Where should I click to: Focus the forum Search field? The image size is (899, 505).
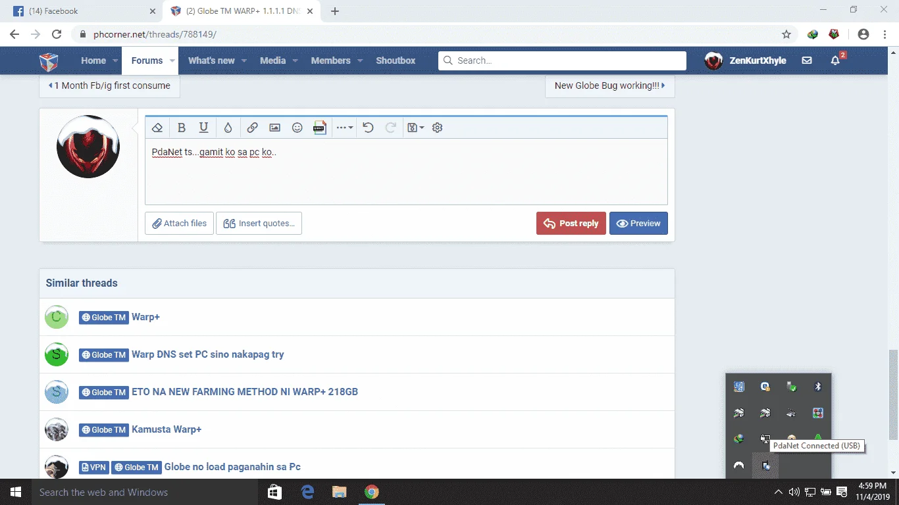[562, 60]
